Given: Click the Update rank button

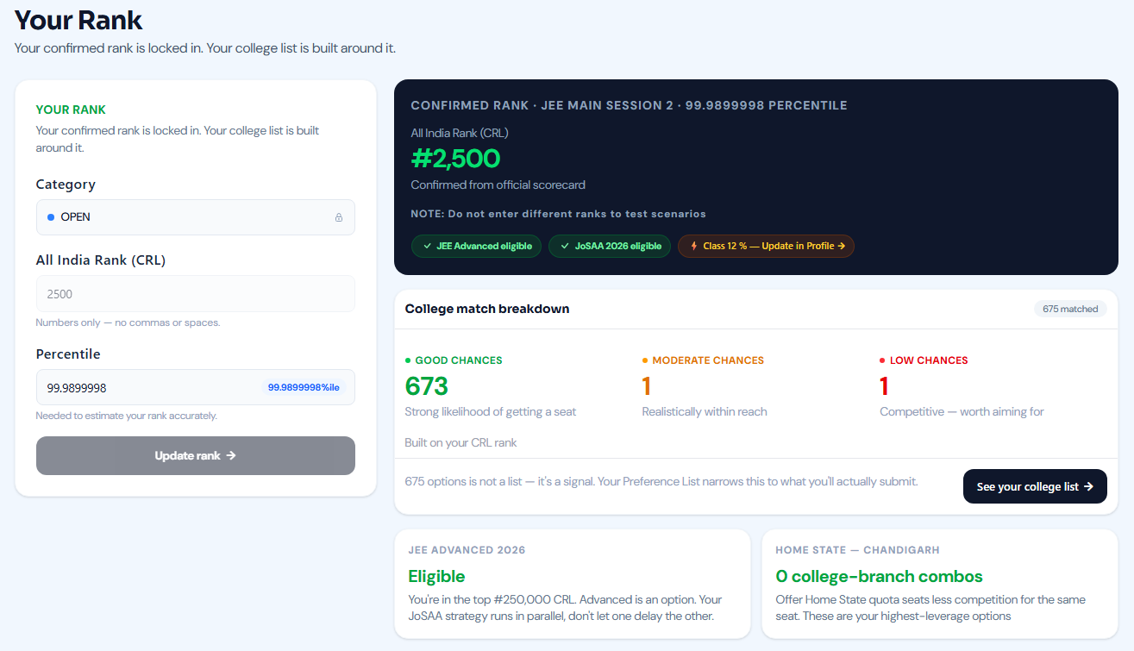Looking at the screenshot, I should point(196,455).
